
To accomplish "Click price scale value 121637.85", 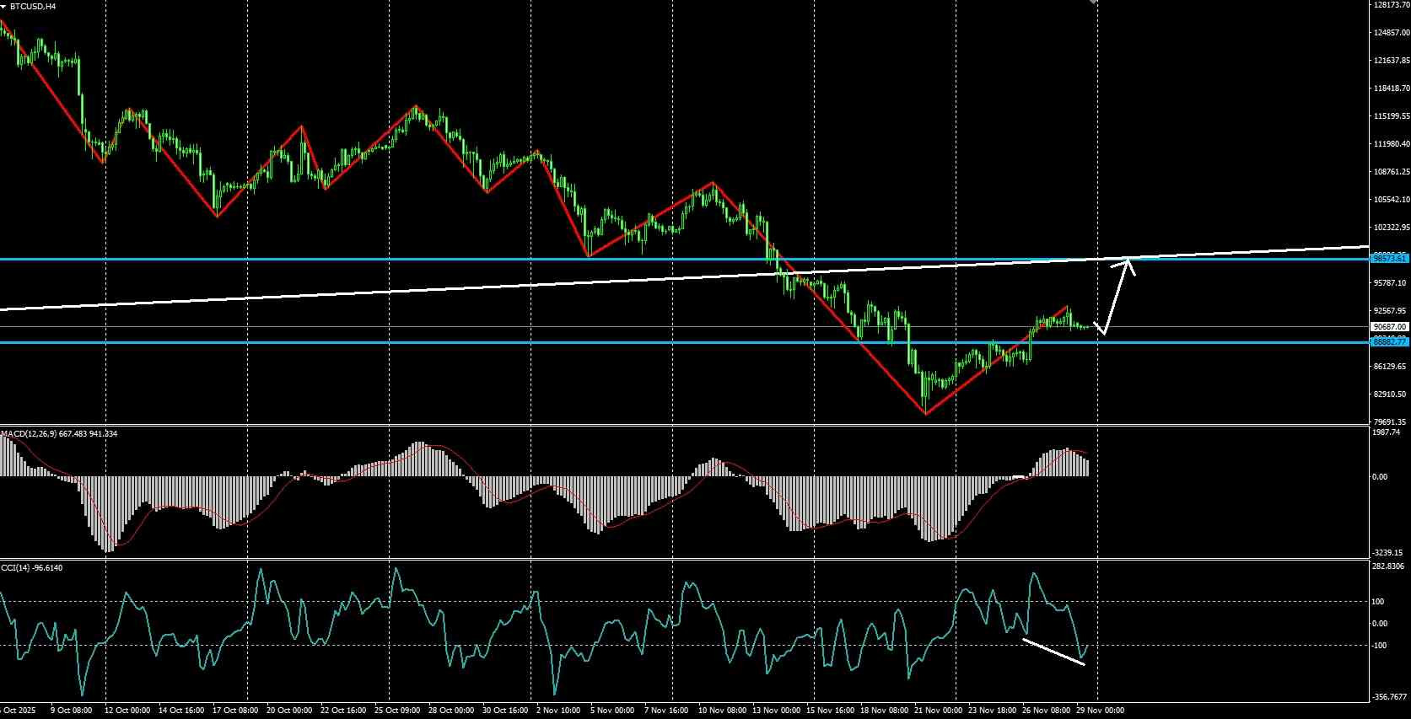I will tap(1392, 61).
